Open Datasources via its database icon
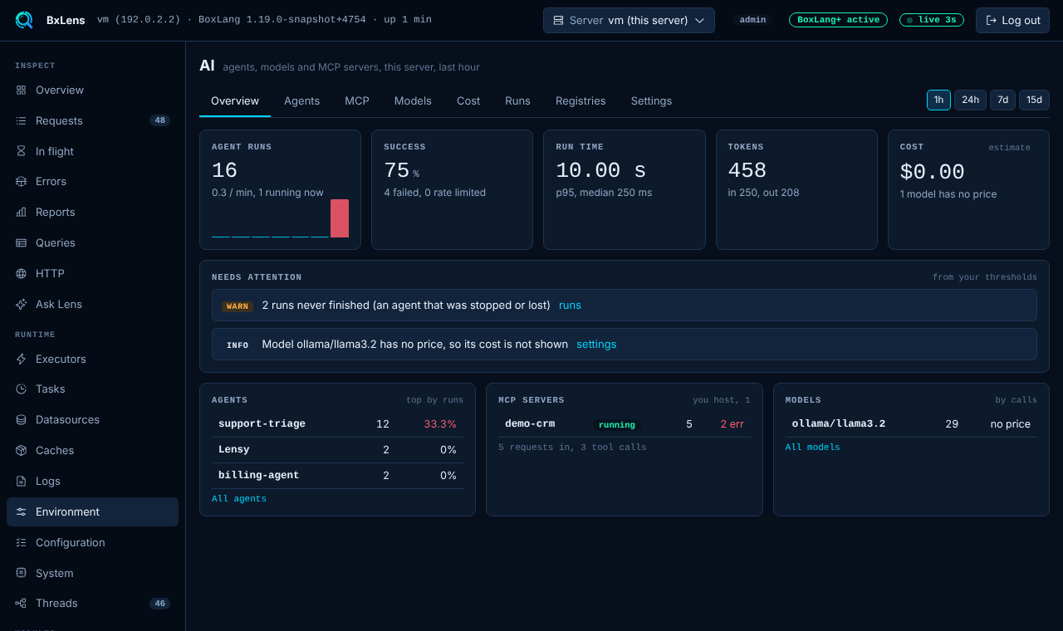Screen dimensions: 1063x631 click(21, 419)
